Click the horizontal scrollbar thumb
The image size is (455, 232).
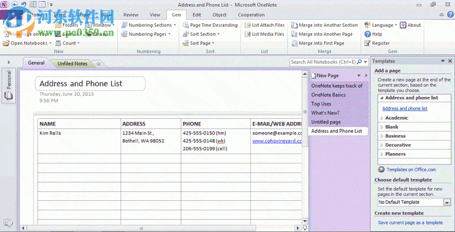click(x=141, y=228)
